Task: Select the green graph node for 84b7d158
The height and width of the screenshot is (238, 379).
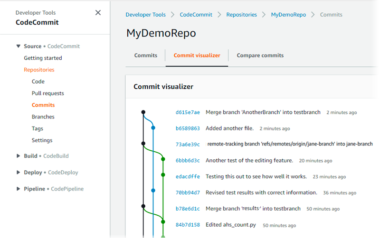Action: tap(163, 222)
